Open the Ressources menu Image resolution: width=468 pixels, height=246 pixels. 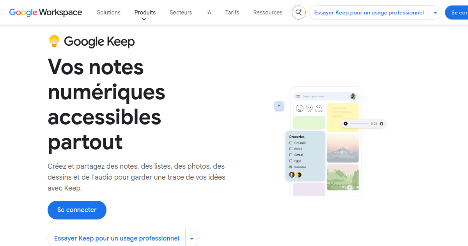268,12
